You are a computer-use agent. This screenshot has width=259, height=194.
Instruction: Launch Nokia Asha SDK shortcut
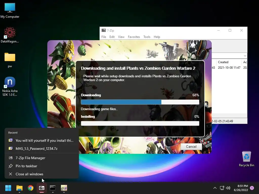10,86
